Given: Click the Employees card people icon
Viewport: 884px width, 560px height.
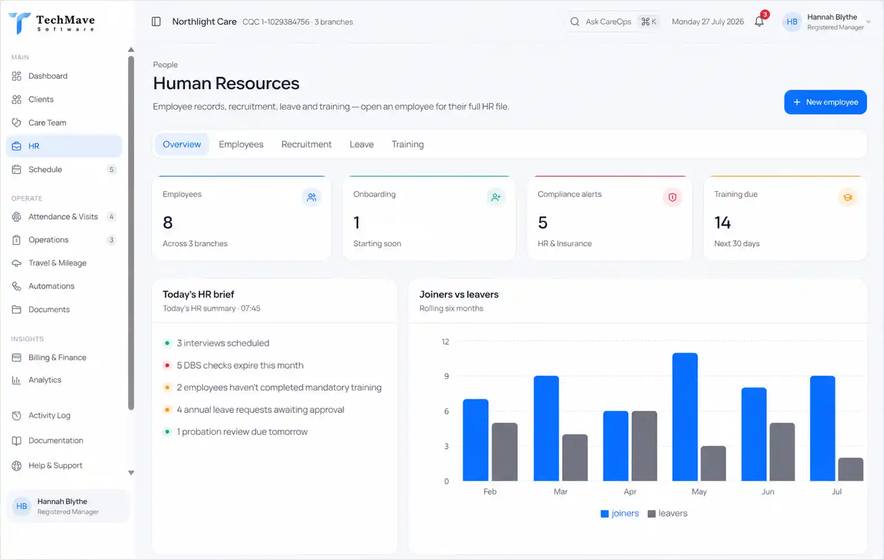Looking at the screenshot, I should [x=311, y=198].
